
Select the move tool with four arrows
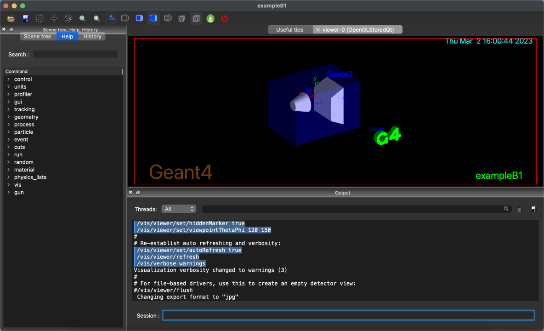coord(54,18)
